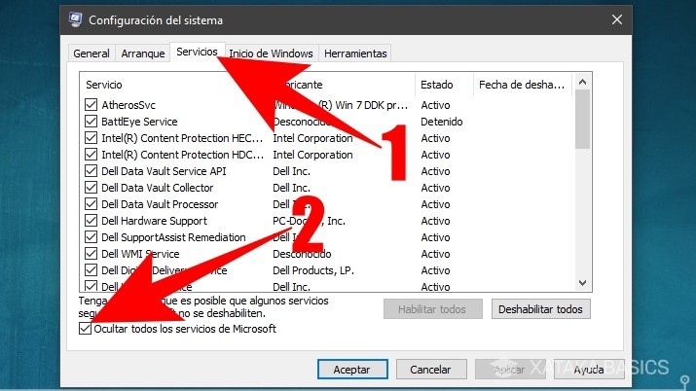Click Intel Corporation in the HDC row
This screenshot has width=696, height=391.
[x=312, y=155]
